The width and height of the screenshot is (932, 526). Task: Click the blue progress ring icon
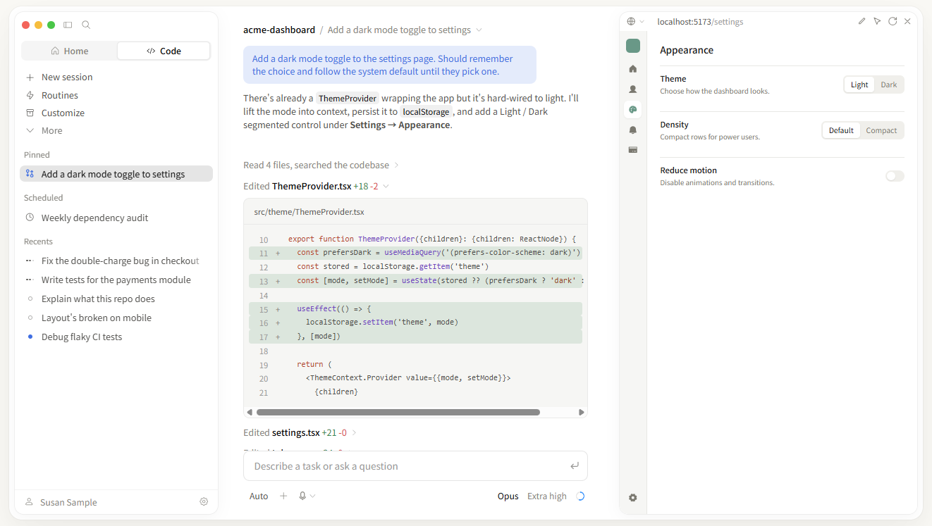coord(580,496)
